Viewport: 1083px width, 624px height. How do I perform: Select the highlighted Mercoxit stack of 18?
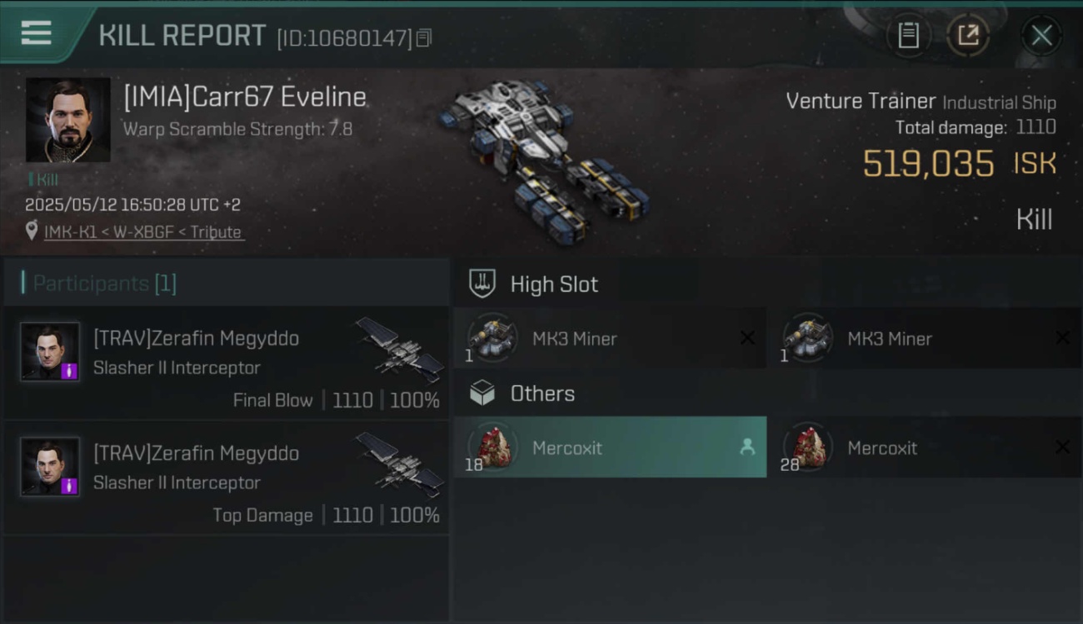[x=610, y=447]
